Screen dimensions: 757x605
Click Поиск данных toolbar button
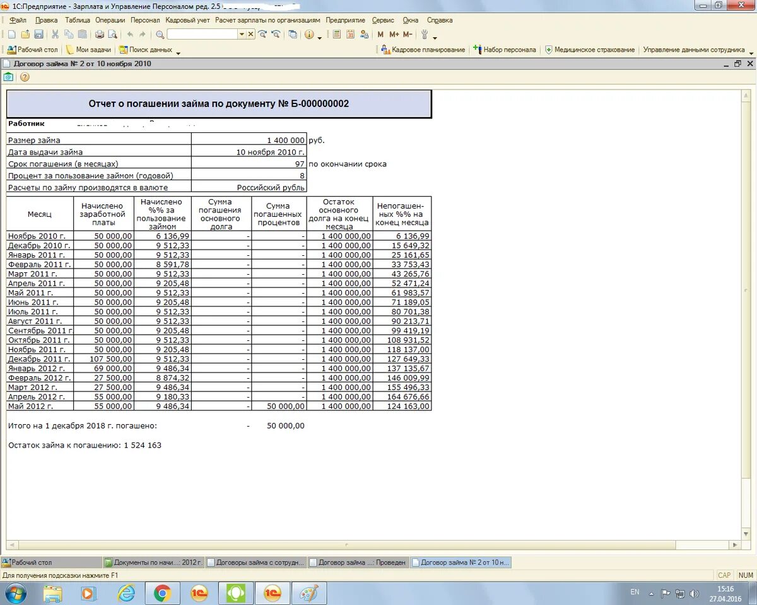[146, 50]
